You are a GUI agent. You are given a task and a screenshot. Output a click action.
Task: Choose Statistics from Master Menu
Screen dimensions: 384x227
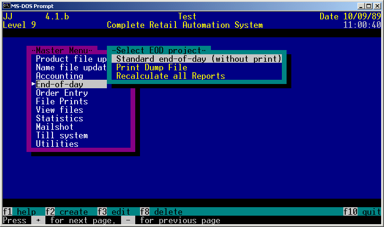tap(60, 118)
